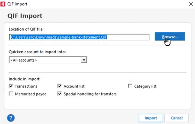The height and width of the screenshot is (124, 195).
Task: Open the blue help question mark icon
Action: [x=11, y=118]
